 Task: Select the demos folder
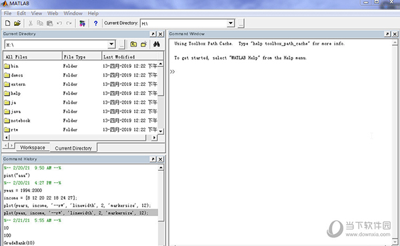pos(13,75)
